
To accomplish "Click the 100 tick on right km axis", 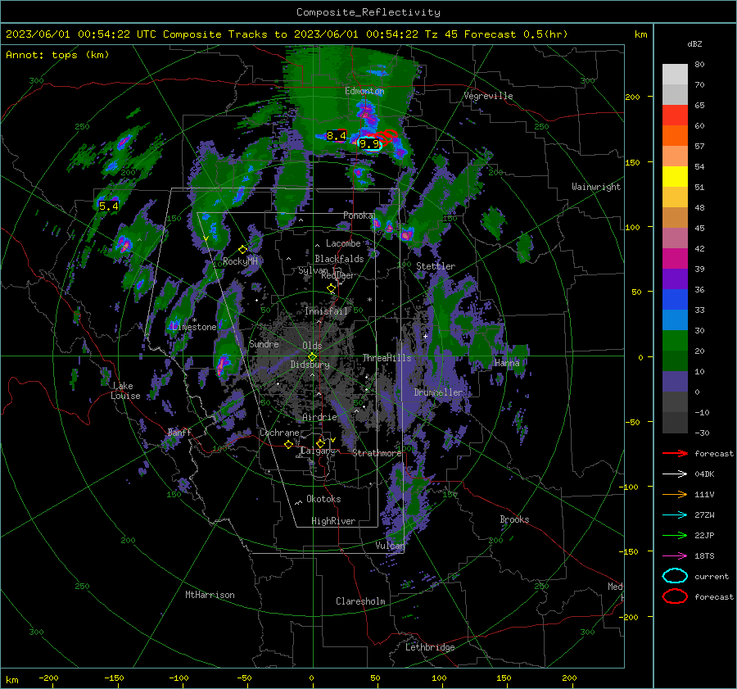I will tap(632, 227).
